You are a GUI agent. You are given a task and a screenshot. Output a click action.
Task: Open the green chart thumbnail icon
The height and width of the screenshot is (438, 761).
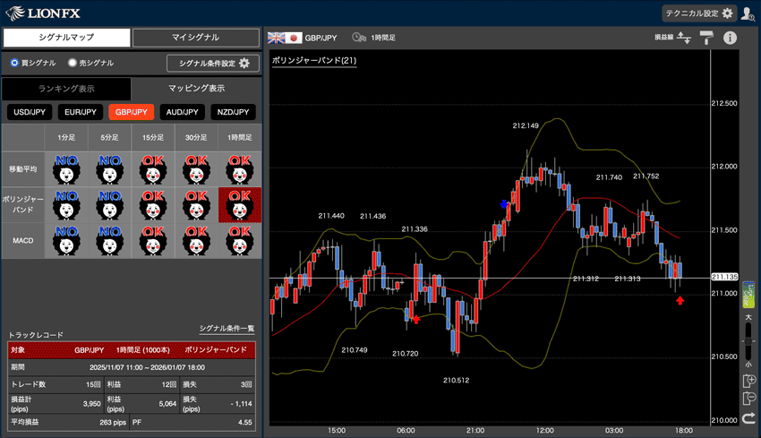click(x=748, y=295)
